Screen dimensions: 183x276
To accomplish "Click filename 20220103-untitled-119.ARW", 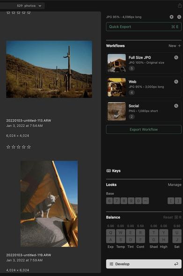I will point(29,255).
